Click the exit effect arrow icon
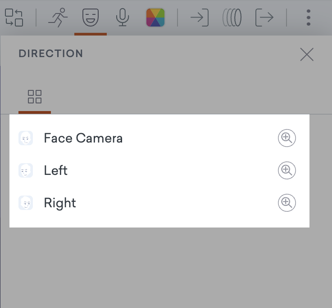The width and height of the screenshot is (332, 308). pos(264,18)
